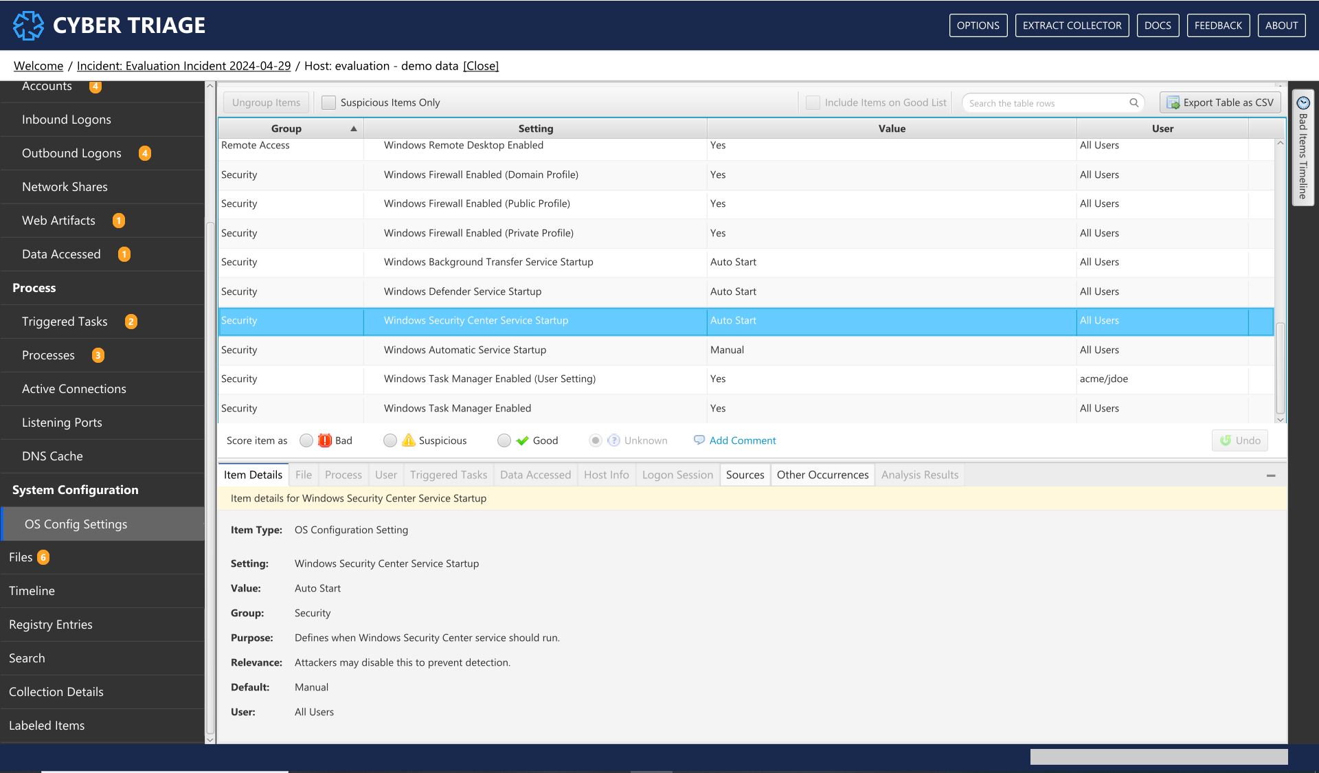The height and width of the screenshot is (773, 1319).
Task: Click the search magnifier icon in table search
Action: click(1134, 103)
